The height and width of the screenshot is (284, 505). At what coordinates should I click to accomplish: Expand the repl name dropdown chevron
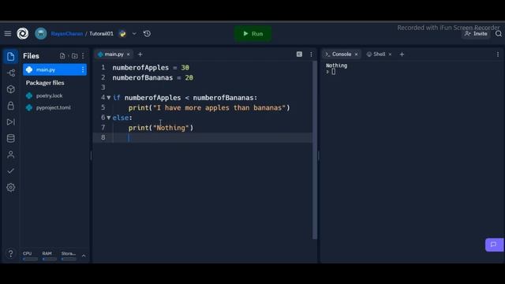click(134, 33)
